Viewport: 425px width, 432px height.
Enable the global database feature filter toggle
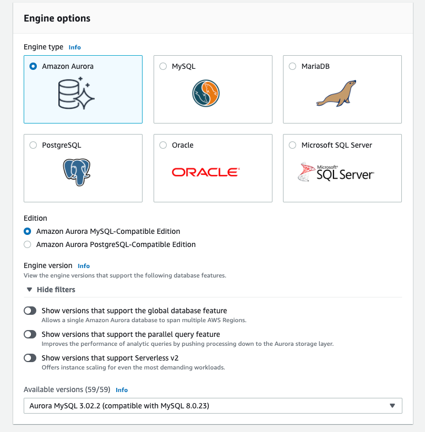coord(30,311)
